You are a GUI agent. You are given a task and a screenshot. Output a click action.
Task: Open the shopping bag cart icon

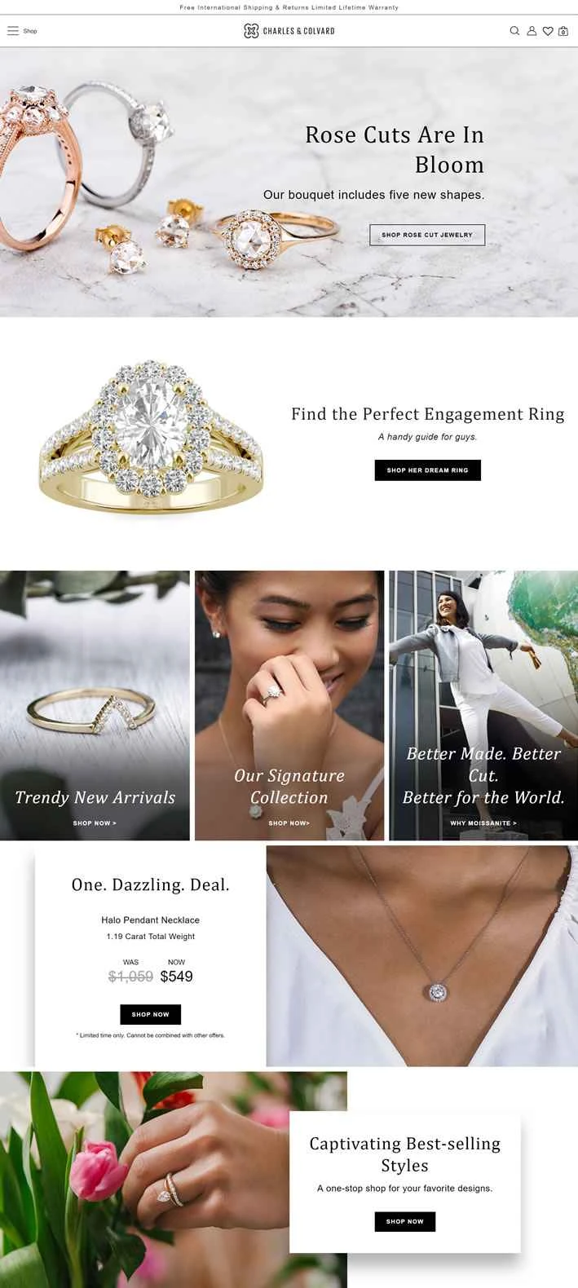click(x=563, y=31)
